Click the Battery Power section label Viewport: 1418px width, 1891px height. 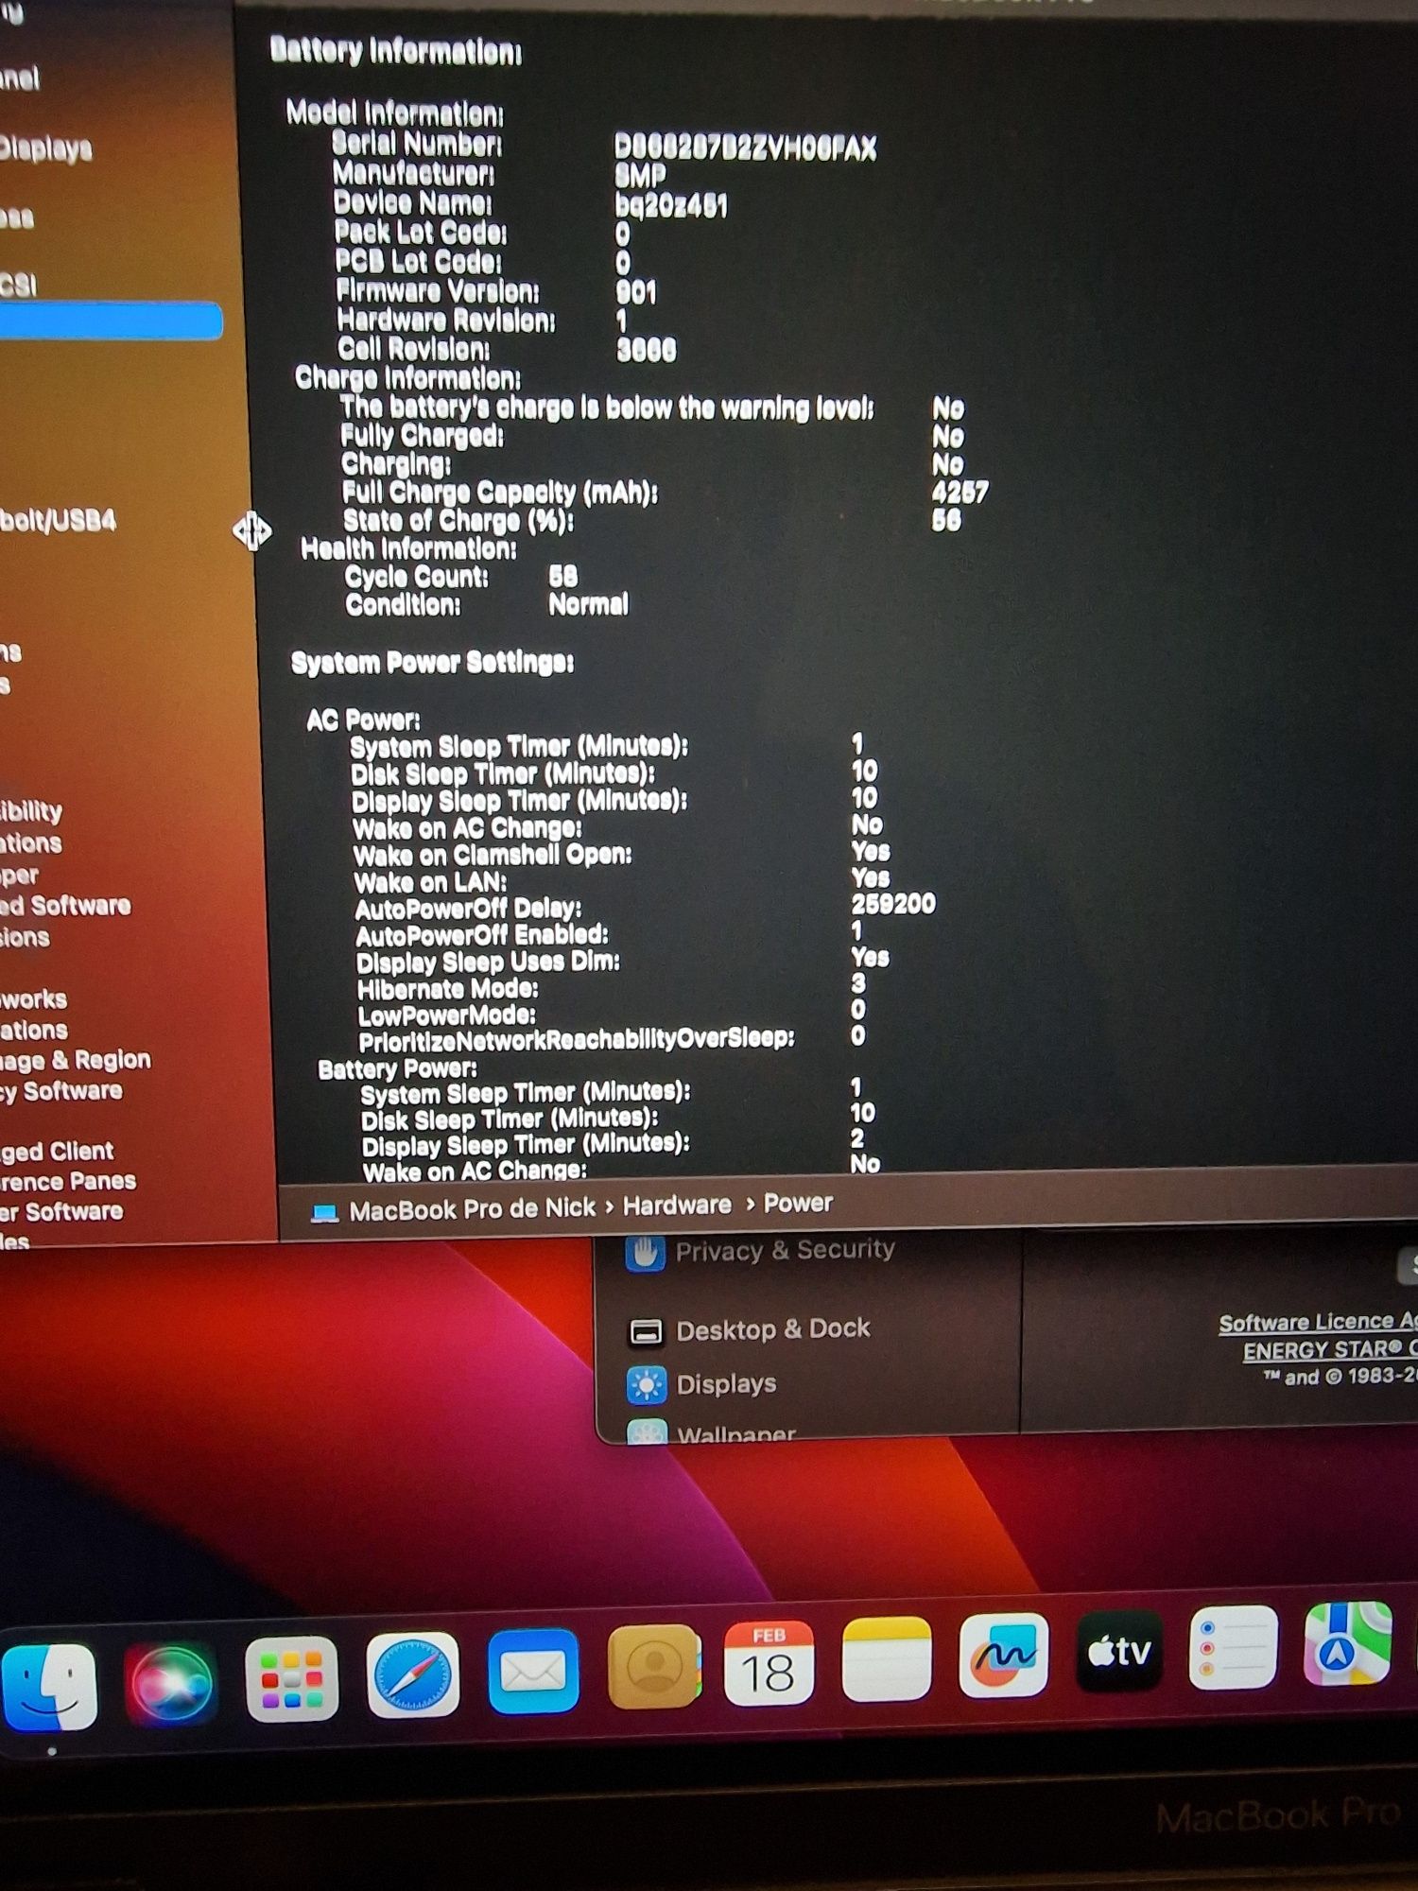point(397,1069)
